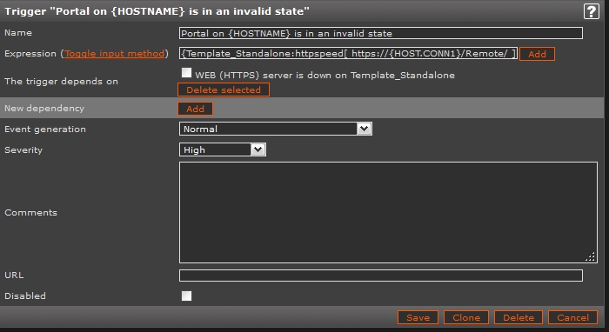Click the Delete button
This screenshot has width=609, height=332.
519,317
